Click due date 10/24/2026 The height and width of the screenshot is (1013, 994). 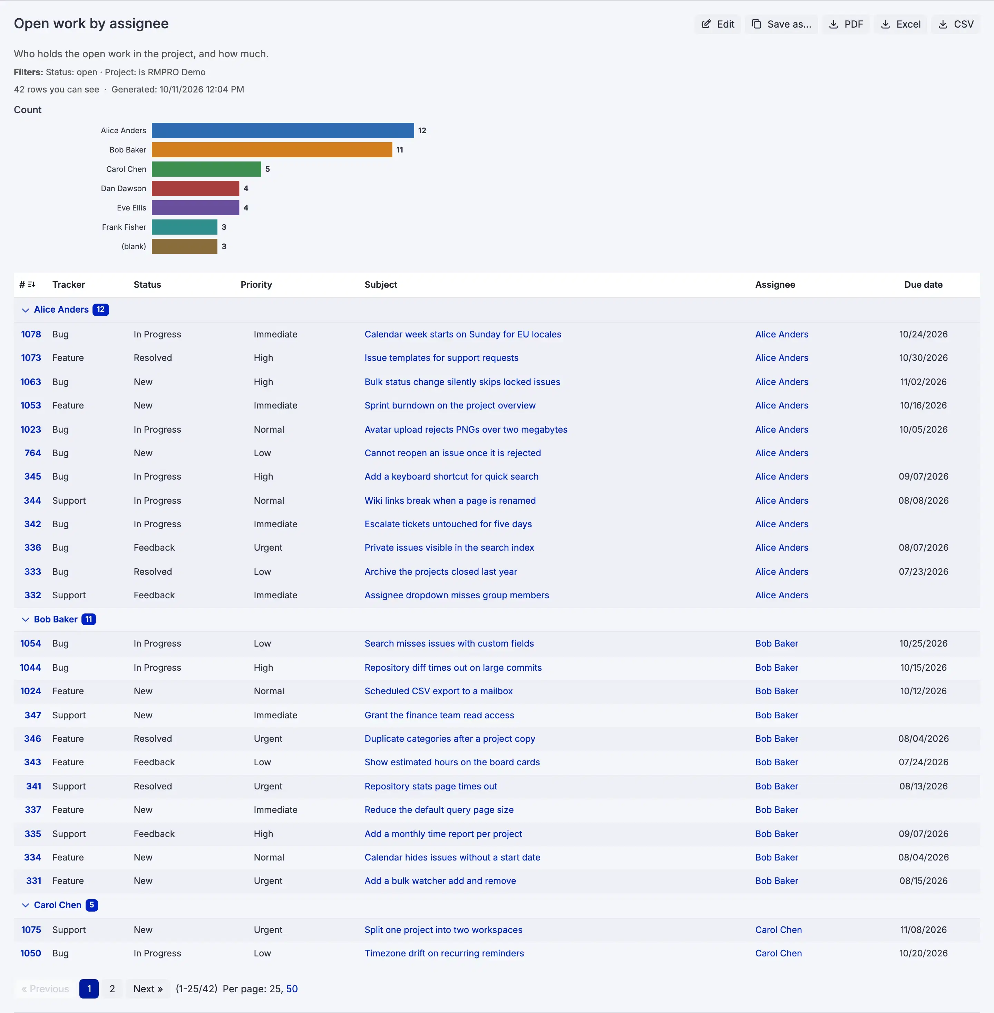[923, 335]
